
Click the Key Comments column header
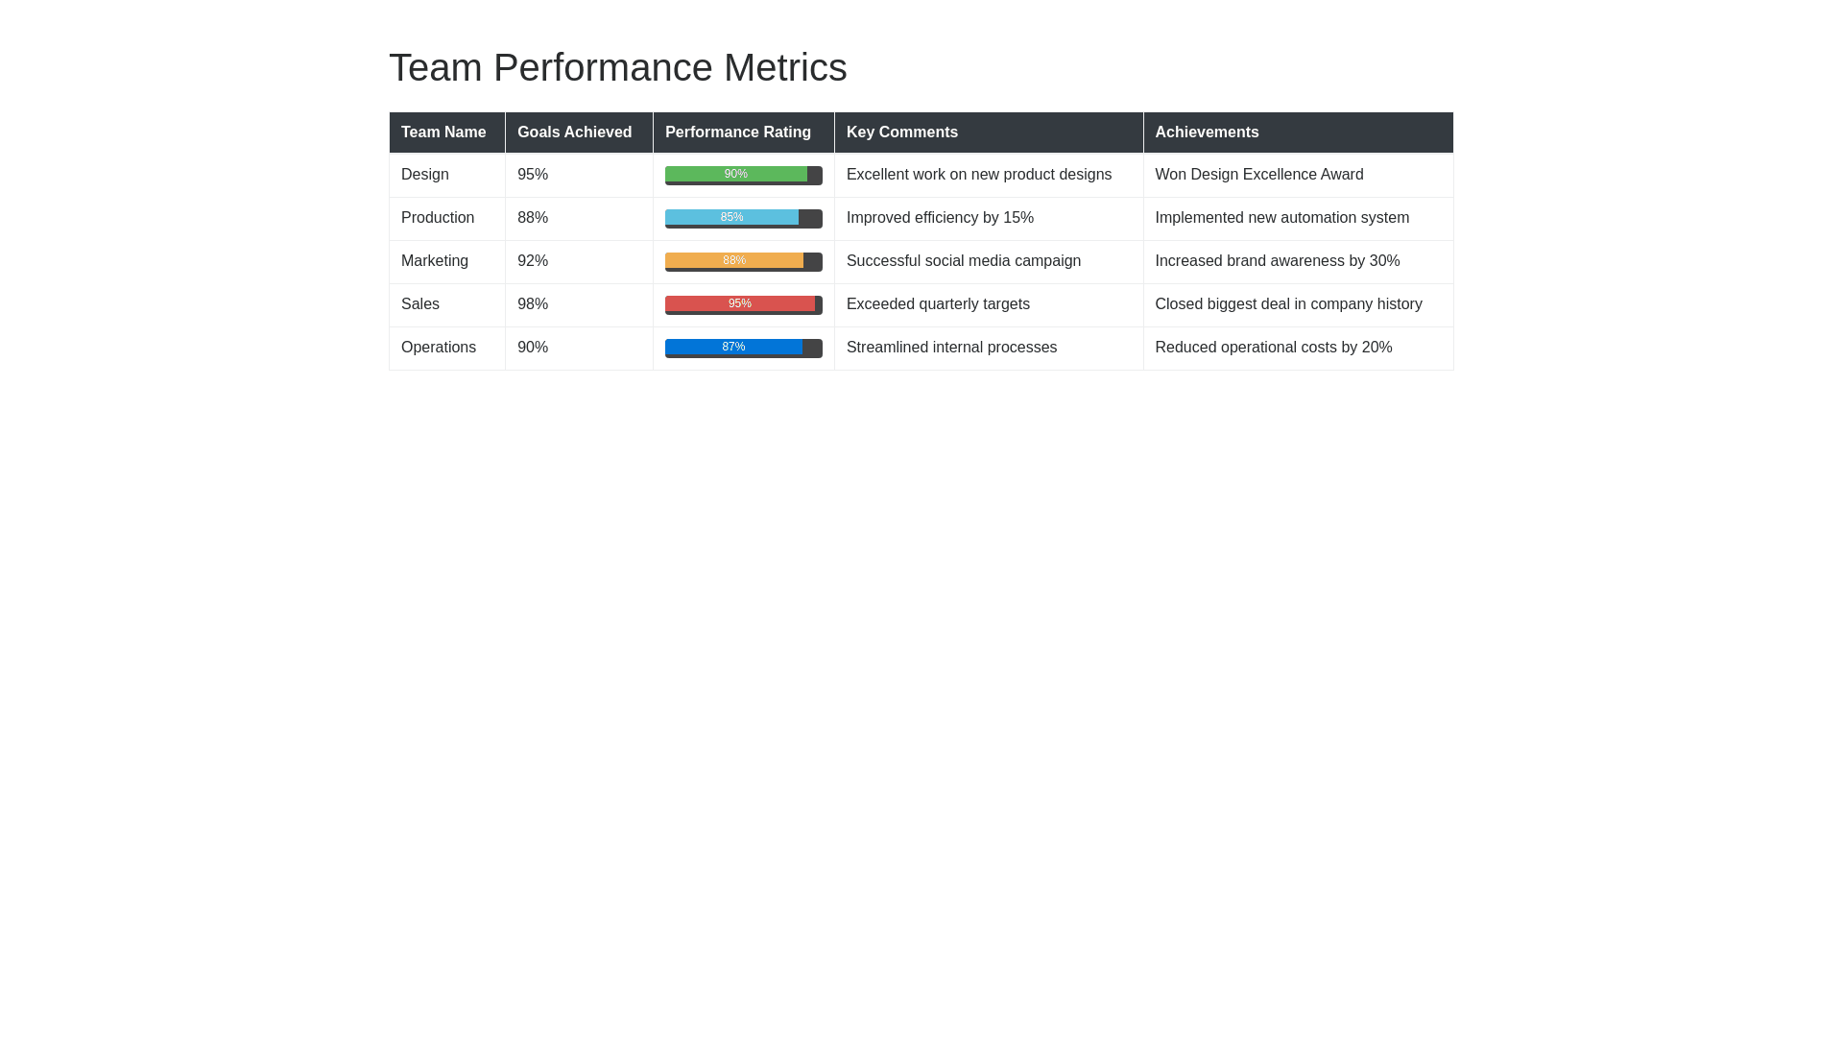[x=901, y=133]
